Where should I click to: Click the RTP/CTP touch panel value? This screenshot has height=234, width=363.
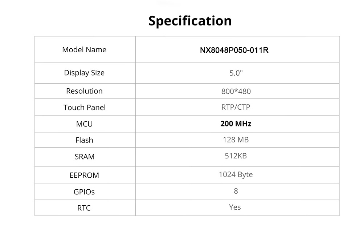(236, 107)
